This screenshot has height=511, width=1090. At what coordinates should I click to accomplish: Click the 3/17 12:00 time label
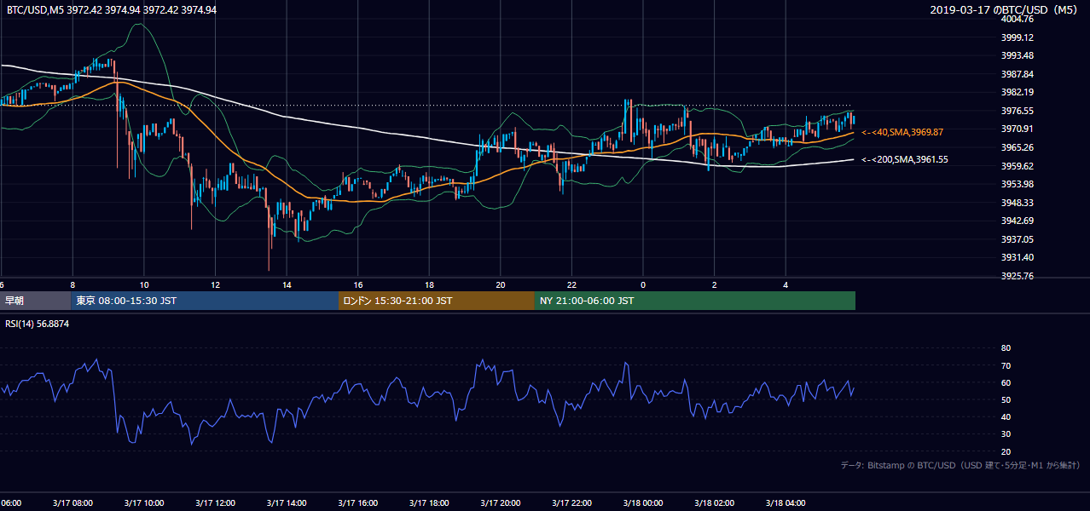pyautogui.click(x=215, y=502)
